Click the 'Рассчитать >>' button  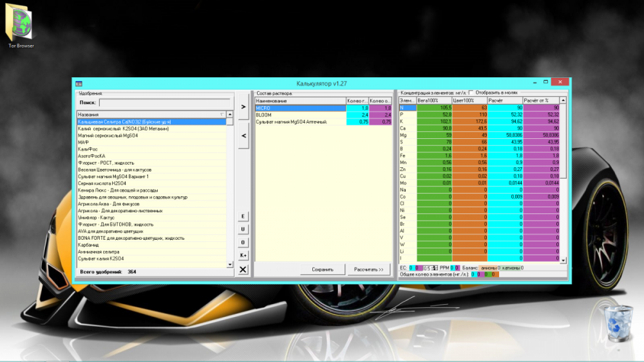point(368,269)
